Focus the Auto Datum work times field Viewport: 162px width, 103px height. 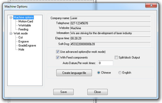point(105,63)
